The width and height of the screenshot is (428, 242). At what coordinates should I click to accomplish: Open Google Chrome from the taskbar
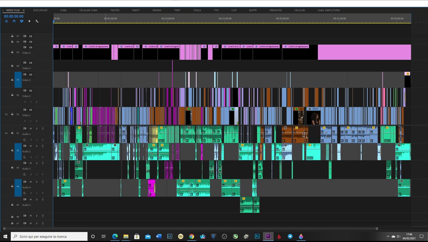pyautogui.click(x=191, y=236)
